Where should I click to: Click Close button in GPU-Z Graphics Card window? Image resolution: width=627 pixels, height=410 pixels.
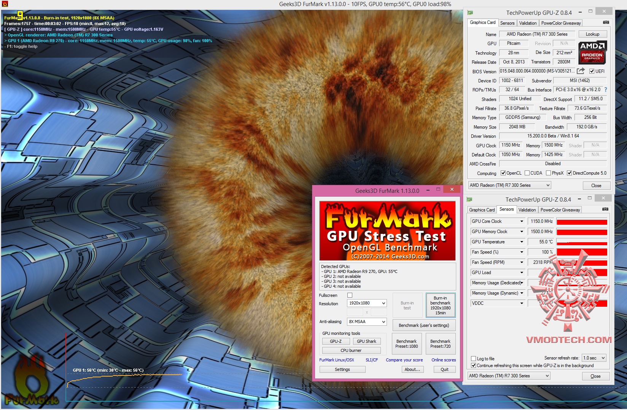[596, 186]
